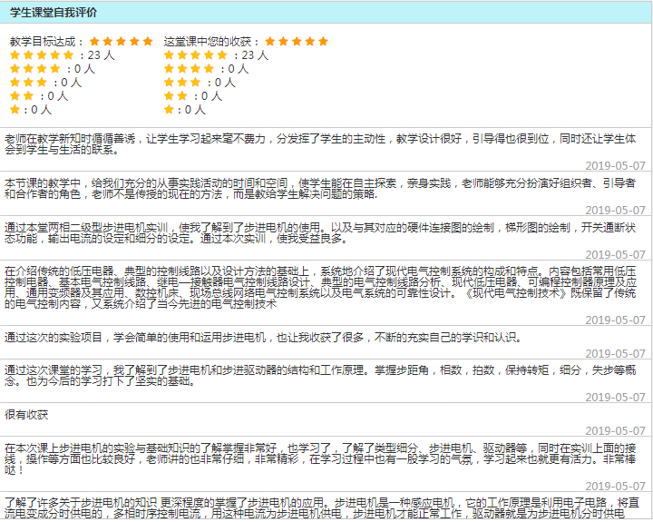The image size is (653, 522).
Task: Click two-star row under 教学目标达成
Action: [22, 96]
